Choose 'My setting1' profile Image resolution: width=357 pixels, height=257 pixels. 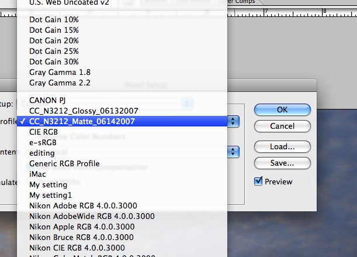coord(122,195)
